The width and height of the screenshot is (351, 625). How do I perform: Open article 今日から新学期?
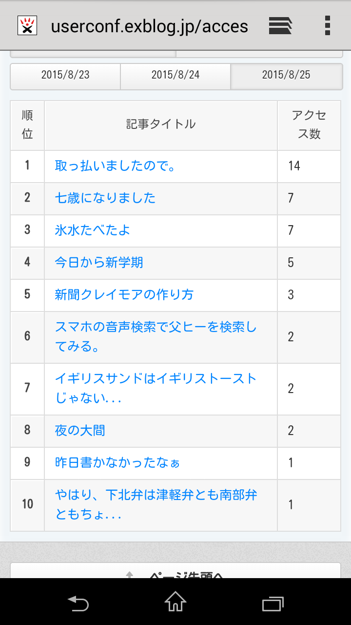(x=99, y=263)
